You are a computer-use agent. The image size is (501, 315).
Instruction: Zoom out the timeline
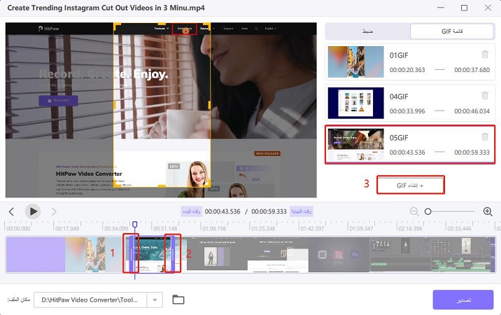coord(414,211)
